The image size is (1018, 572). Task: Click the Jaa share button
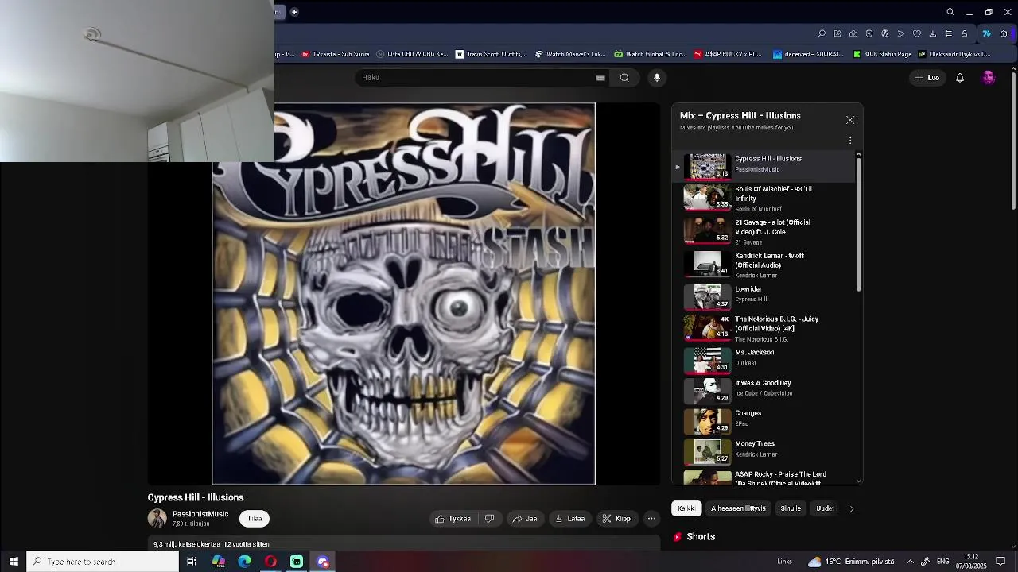click(x=525, y=519)
